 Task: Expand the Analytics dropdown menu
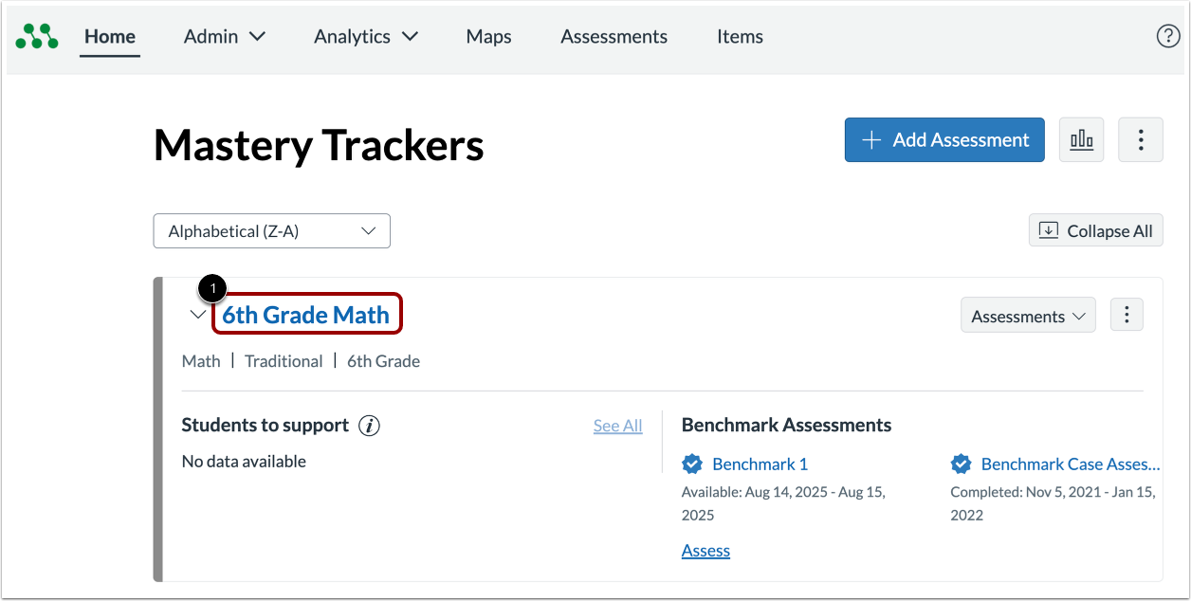(365, 36)
